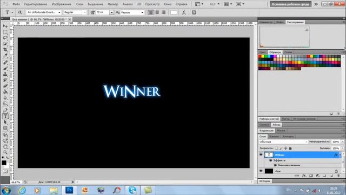346x195 pixels.
Task: Toggle lock transparent pixels
Action: pyautogui.click(x=276, y=148)
